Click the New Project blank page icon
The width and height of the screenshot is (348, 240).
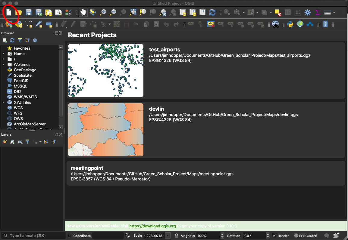(x=9, y=12)
